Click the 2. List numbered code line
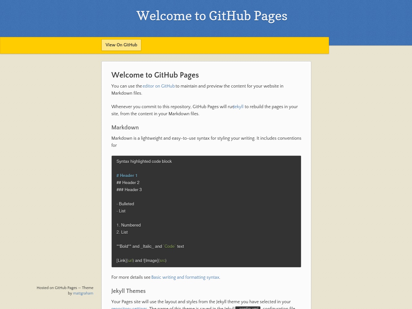The height and width of the screenshot is (309, 412). (x=122, y=232)
